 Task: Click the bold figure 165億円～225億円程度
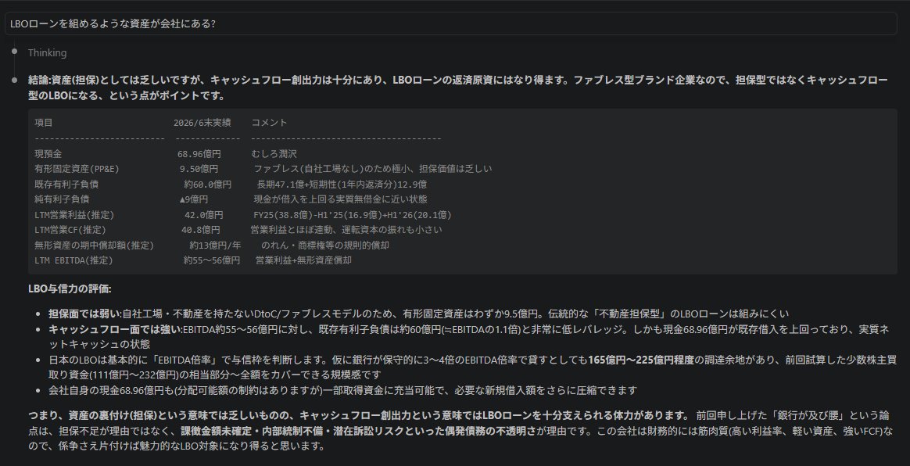641,360
